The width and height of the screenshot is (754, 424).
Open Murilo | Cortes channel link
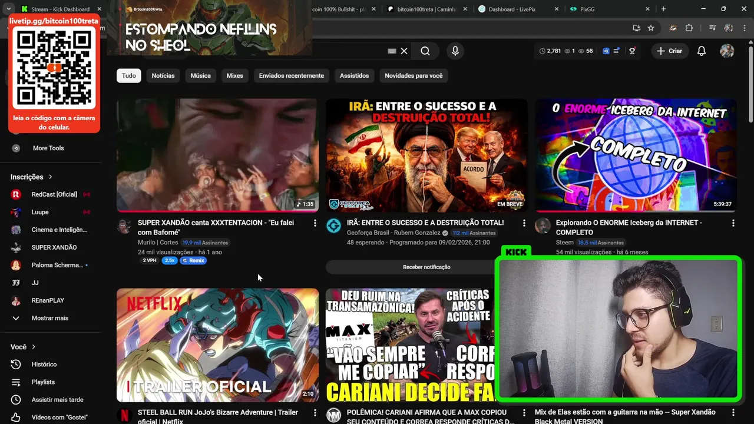(158, 242)
